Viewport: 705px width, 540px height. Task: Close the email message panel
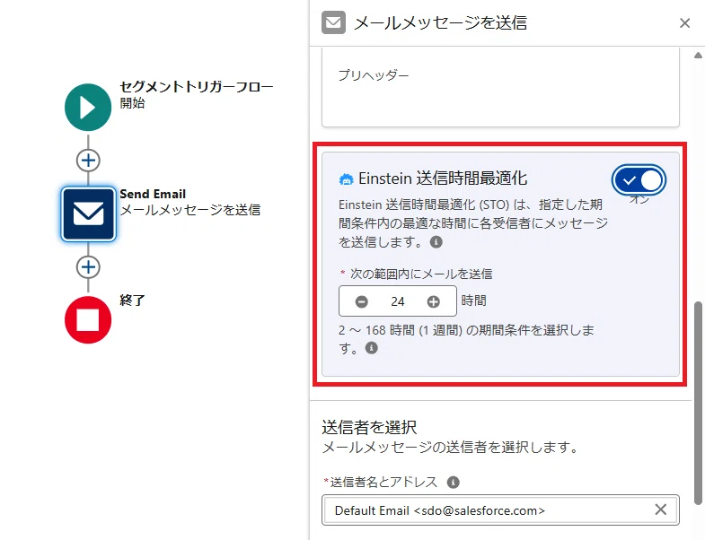coord(684,23)
